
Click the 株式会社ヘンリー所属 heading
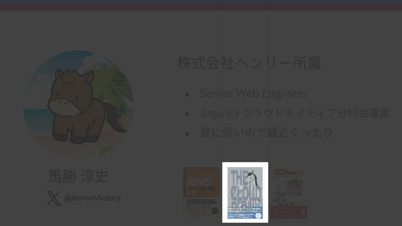[249, 63]
